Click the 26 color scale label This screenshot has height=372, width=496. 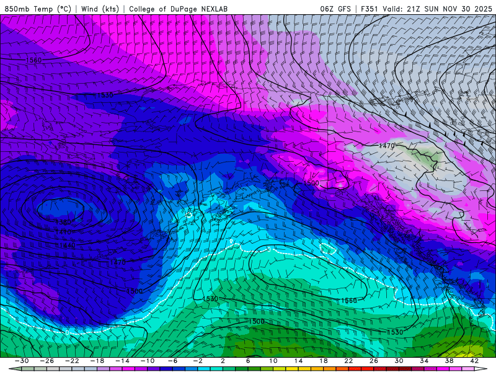pyautogui.click(x=374, y=361)
